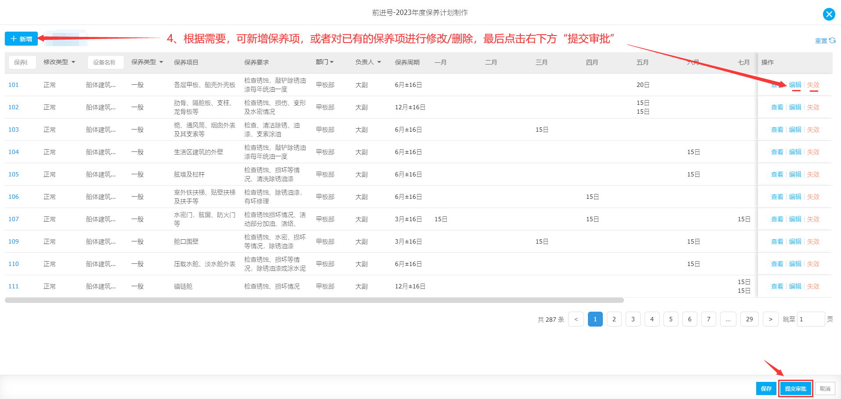The image size is (841, 399).
Task: Select page 2 in pagination
Action: coord(614,319)
